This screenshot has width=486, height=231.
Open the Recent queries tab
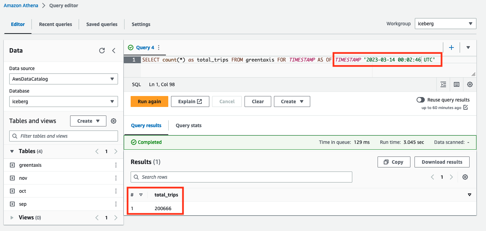(55, 24)
